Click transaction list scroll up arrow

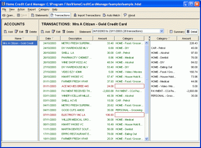tap(146, 43)
